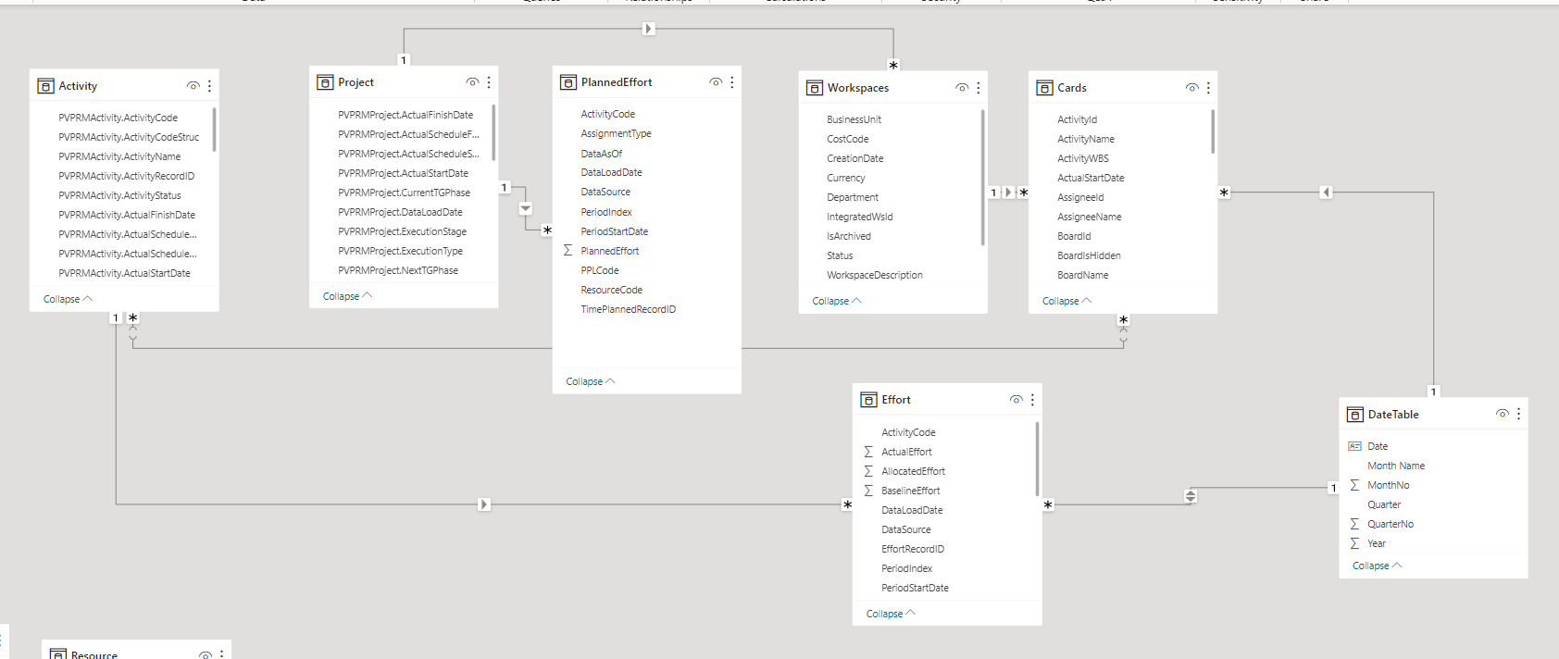Select the WorkspaceDescription field
Viewport: 1559px width, 659px height.
875,275
